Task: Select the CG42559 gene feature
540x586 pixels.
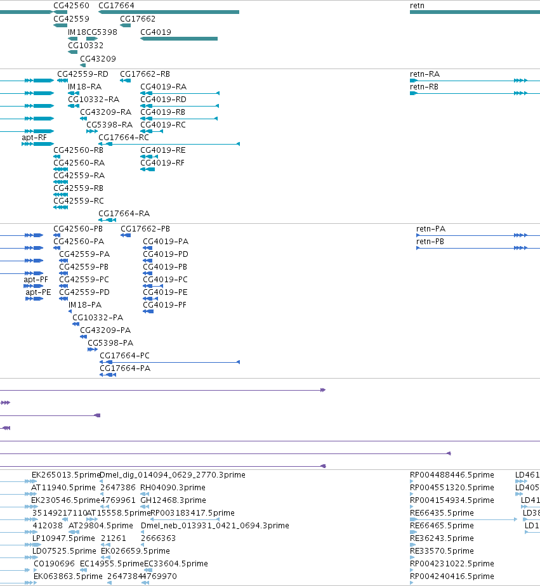Action: click(60, 25)
